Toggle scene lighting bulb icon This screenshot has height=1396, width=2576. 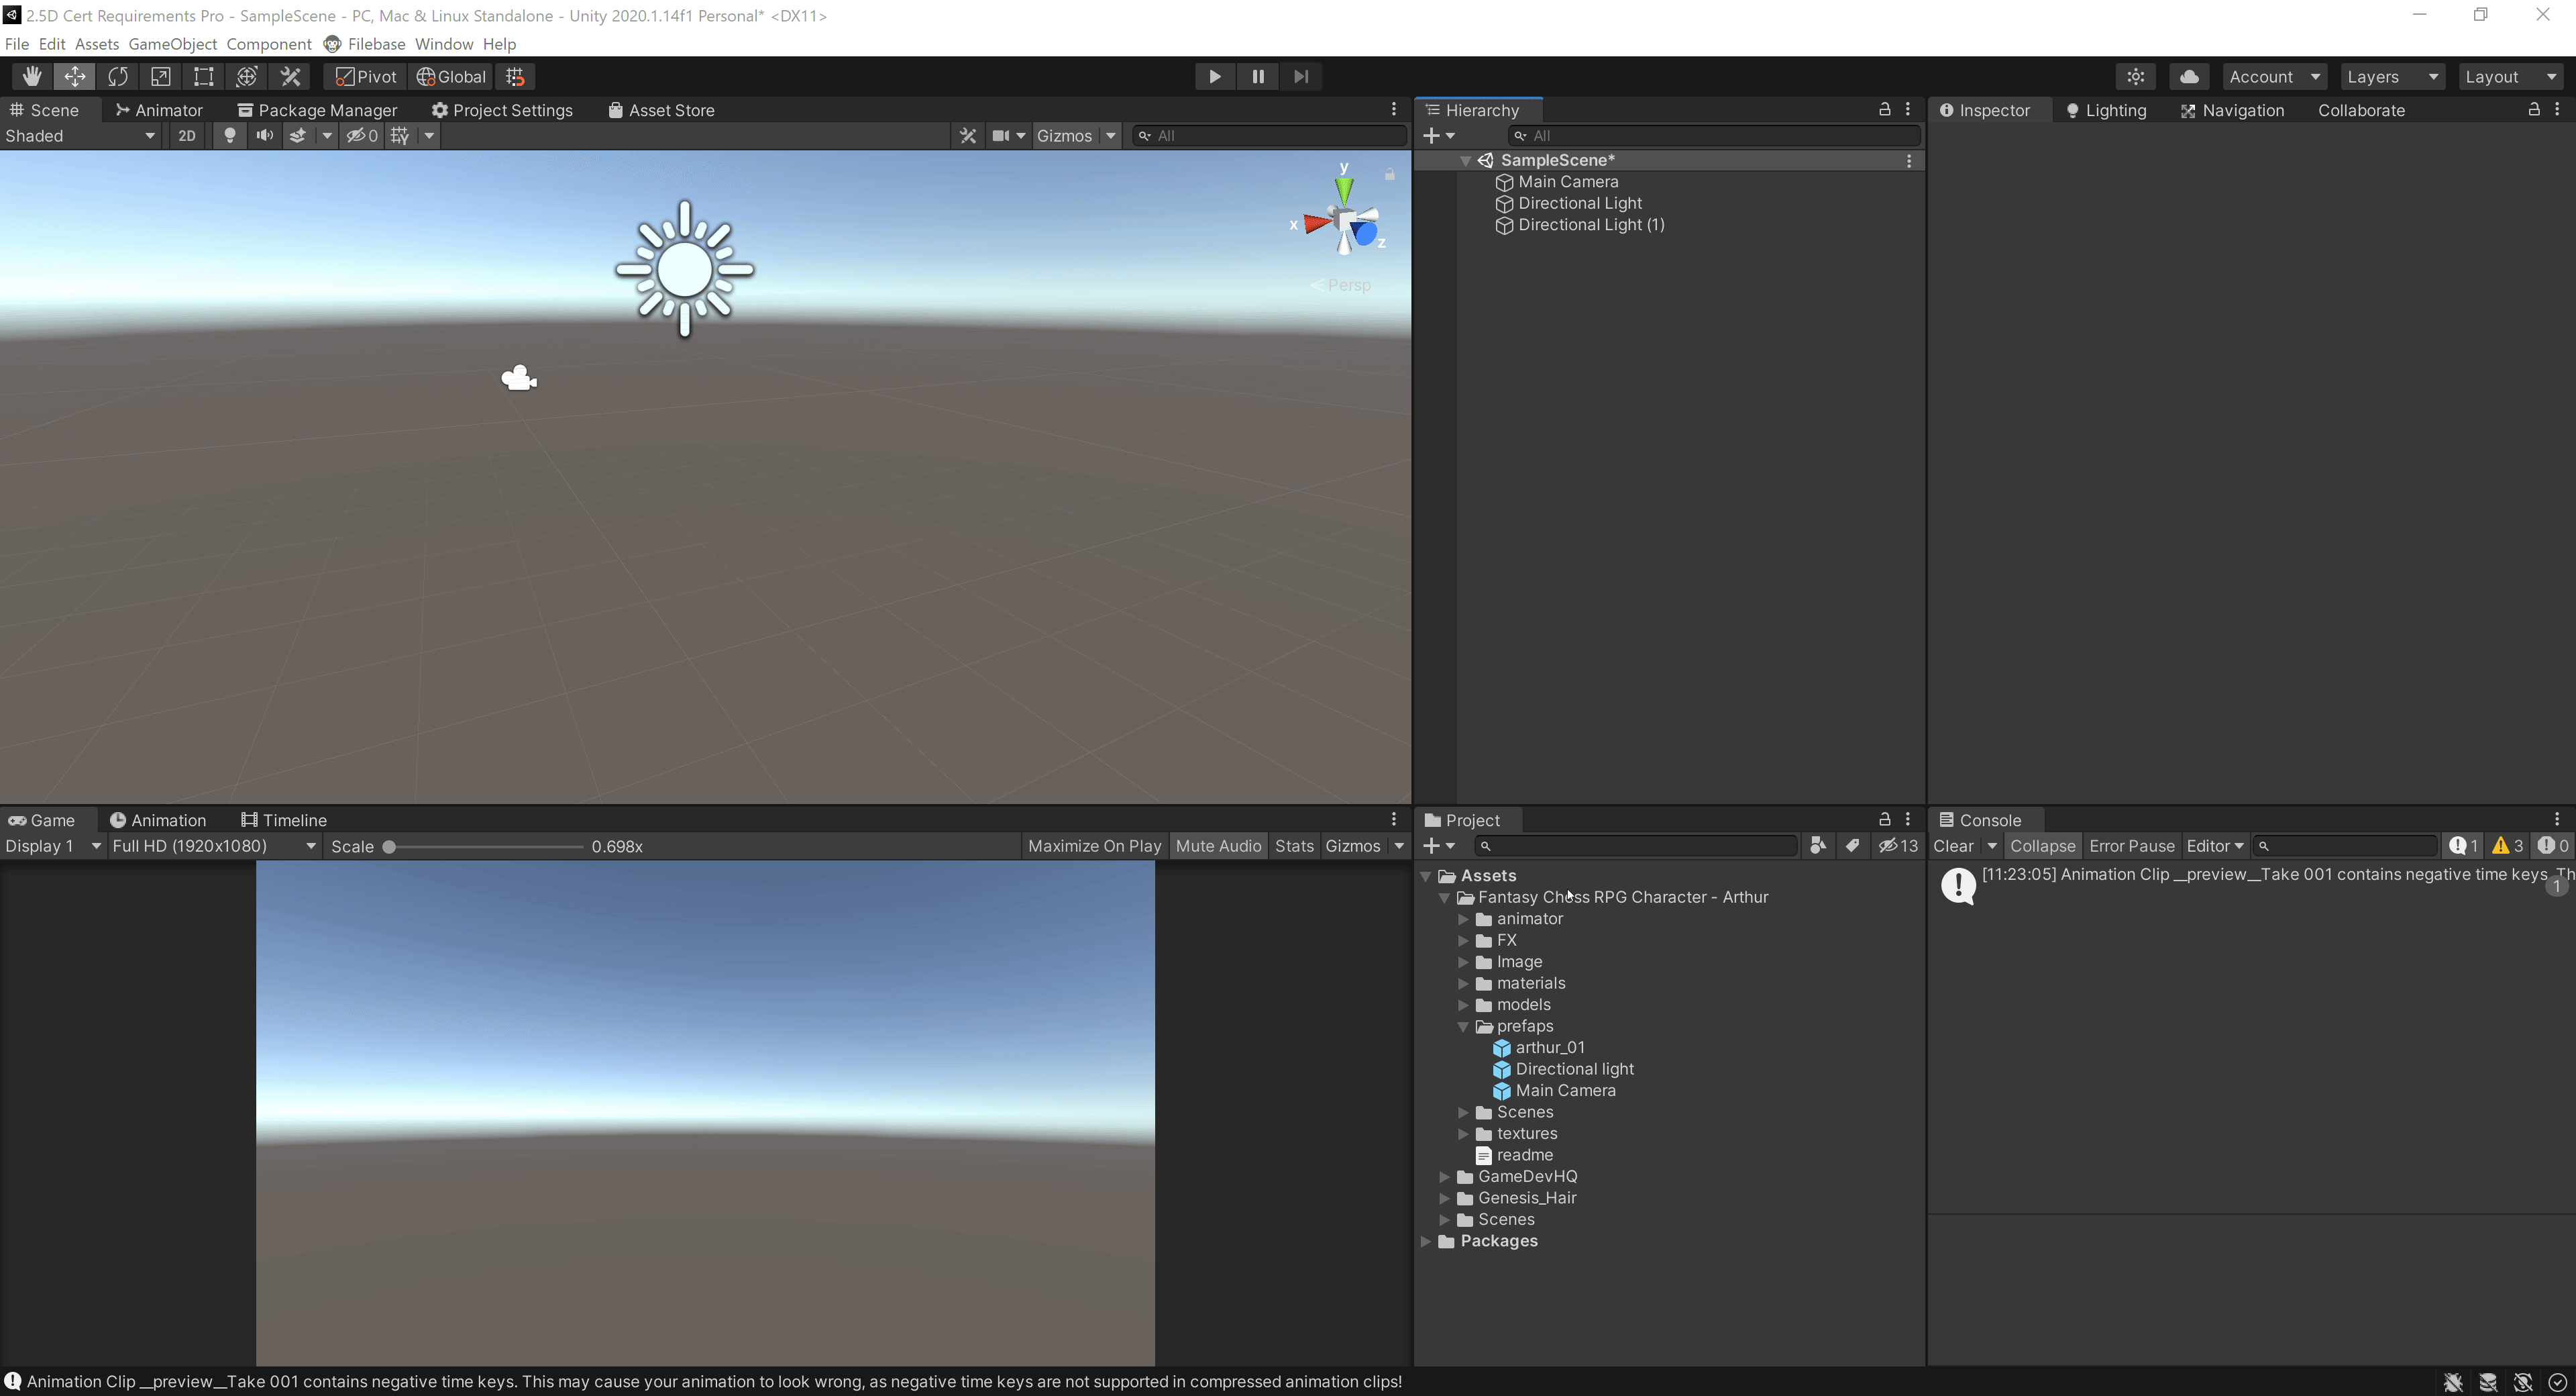pyautogui.click(x=230, y=135)
